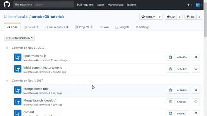Open the Merge branch 'develop' commit
The height and width of the screenshot is (116, 207).
(x=40, y=101)
